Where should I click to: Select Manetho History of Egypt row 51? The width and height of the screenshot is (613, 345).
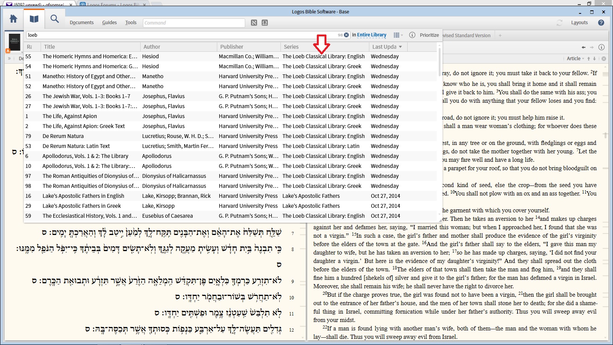tap(230, 76)
